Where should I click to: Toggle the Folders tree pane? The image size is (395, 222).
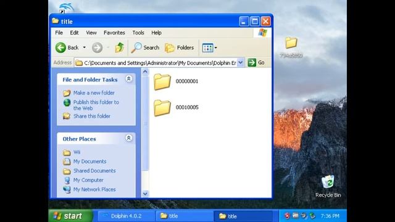tap(179, 47)
